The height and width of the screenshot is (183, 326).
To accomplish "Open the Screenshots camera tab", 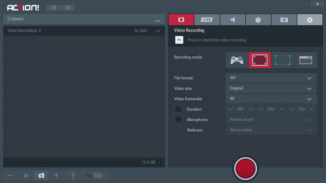I will point(284,20).
